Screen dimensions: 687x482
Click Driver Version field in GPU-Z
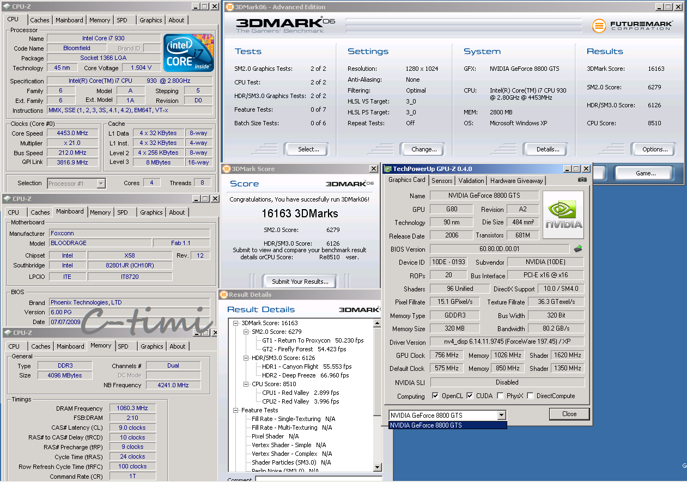507,342
